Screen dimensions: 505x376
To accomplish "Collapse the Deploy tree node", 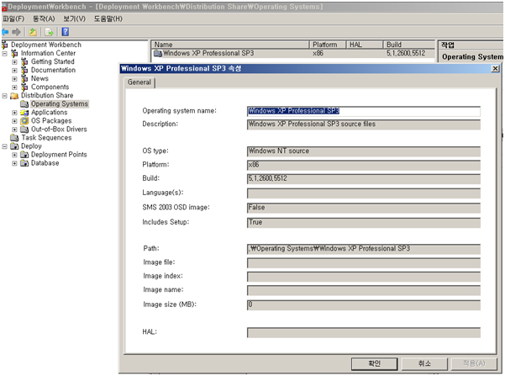I will [x=4, y=146].
